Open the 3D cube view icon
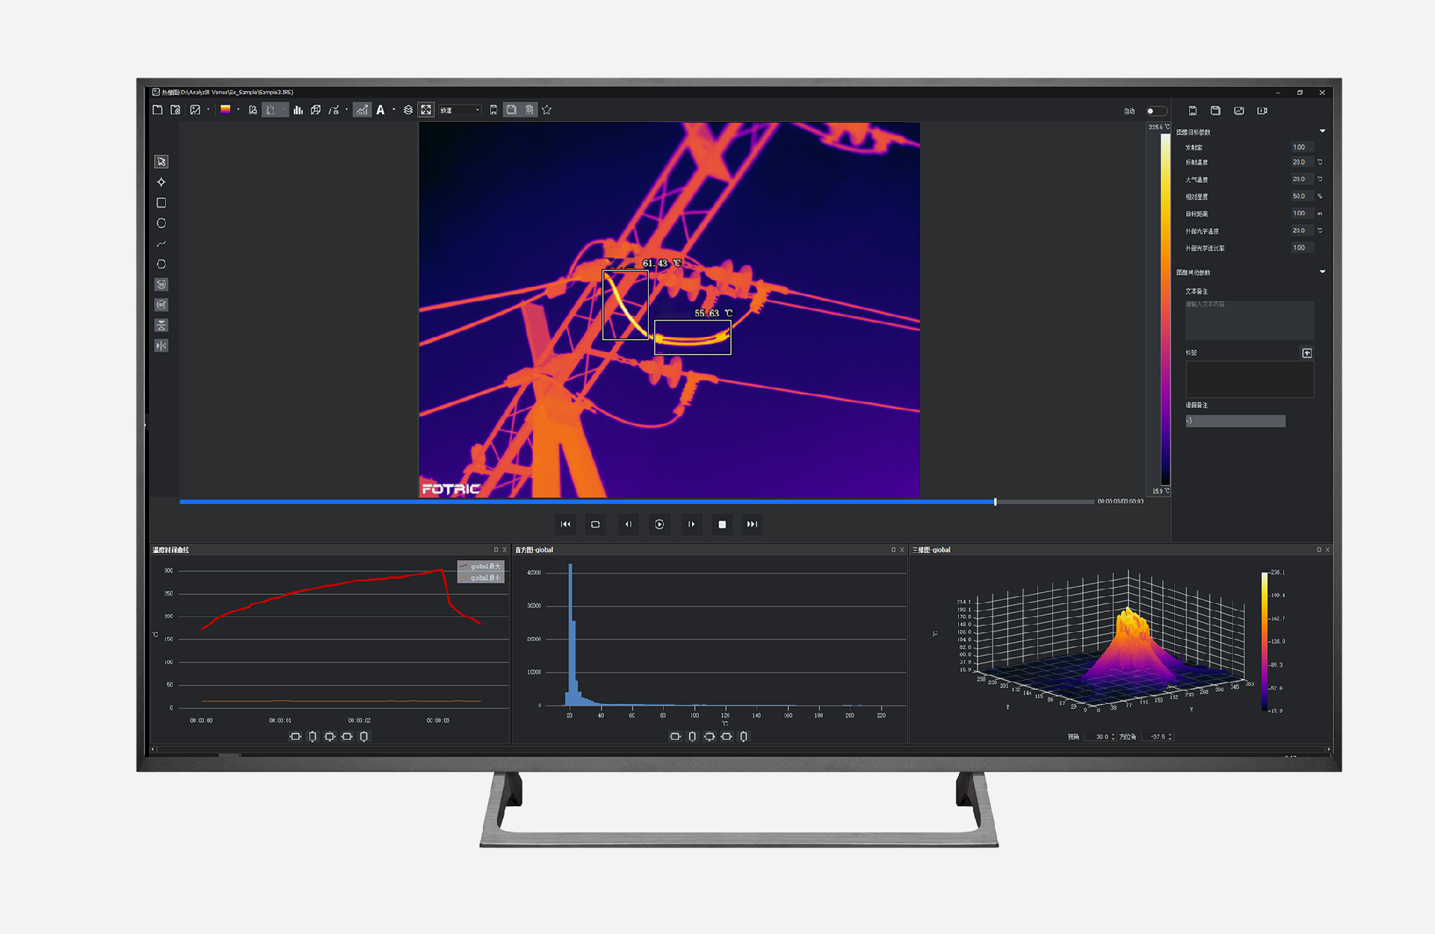Image resolution: width=1435 pixels, height=934 pixels. [x=316, y=110]
